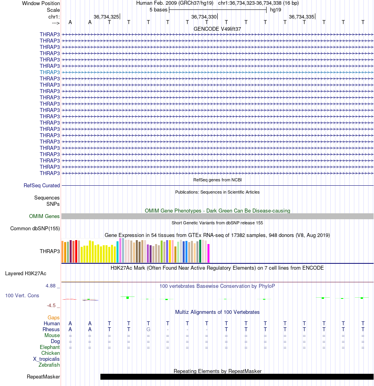374x386 pixels.
Task: Open 'Repeating Elements by RepeatMasker' track title
Action: pyautogui.click(x=217, y=371)
